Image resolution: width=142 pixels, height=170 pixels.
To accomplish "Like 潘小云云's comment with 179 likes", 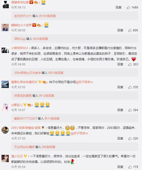I will click(130, 167).
